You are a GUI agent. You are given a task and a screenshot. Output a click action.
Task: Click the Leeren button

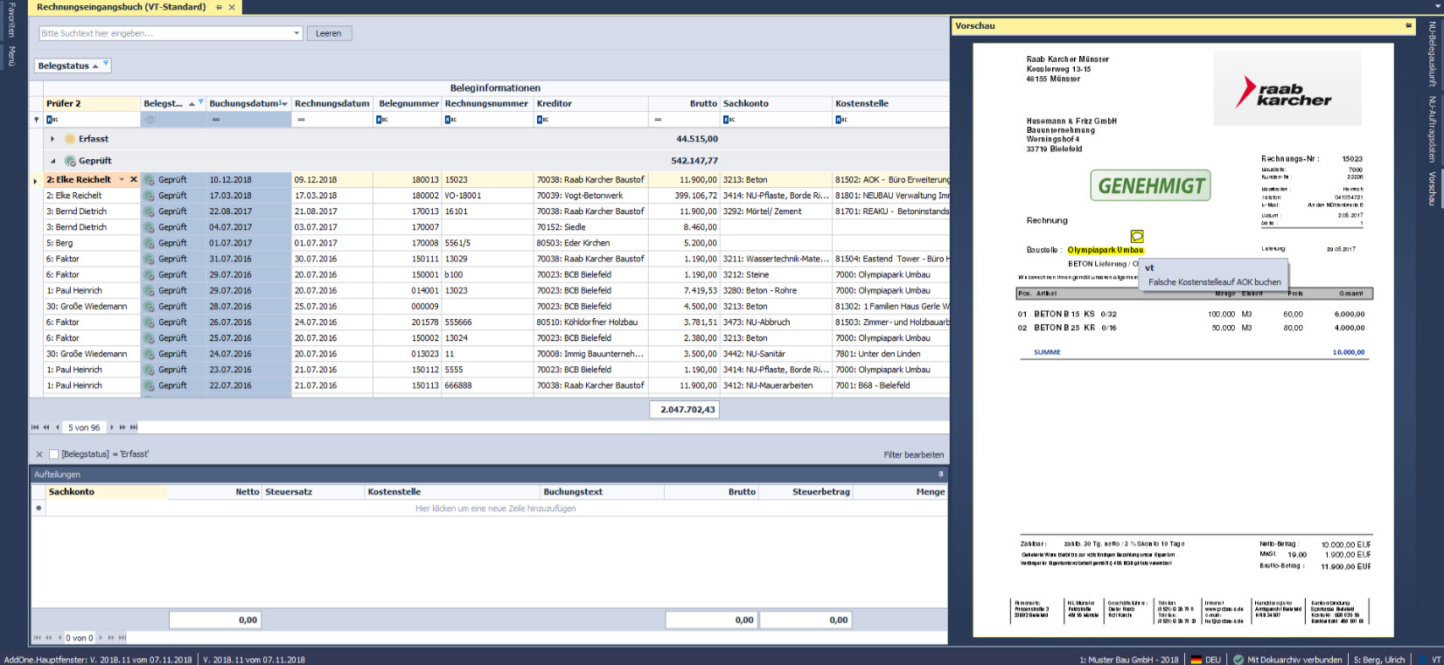click(329, 33)
